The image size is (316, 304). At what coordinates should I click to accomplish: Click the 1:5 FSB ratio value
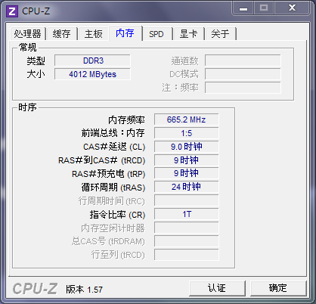(187, 133)
